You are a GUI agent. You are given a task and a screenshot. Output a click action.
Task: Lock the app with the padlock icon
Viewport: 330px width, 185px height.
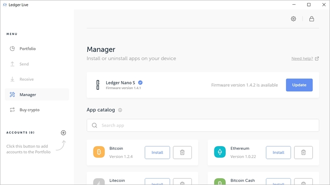(311, 19)
